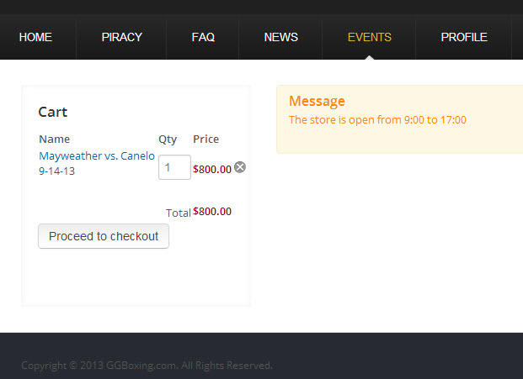Go to the PIRACY page
The width and height of the screenshot is (523, 379).
point(122,37)
